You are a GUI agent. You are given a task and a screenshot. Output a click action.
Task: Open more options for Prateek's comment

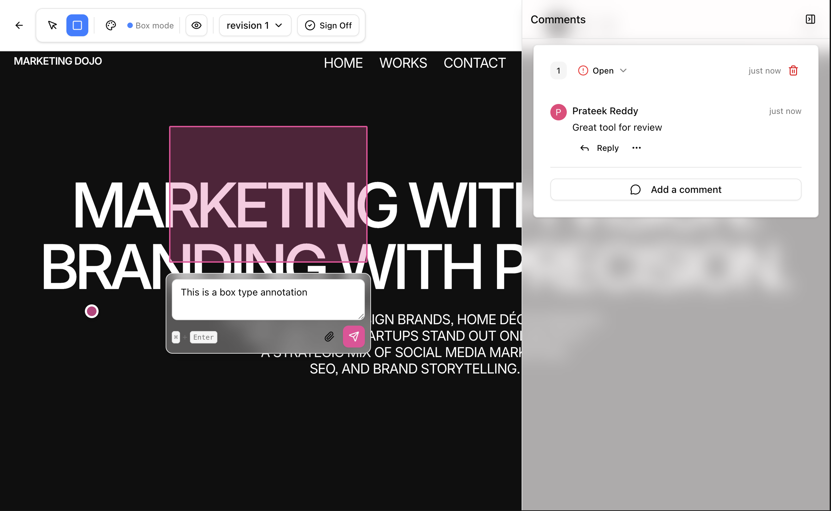click(x=636, y=148)
